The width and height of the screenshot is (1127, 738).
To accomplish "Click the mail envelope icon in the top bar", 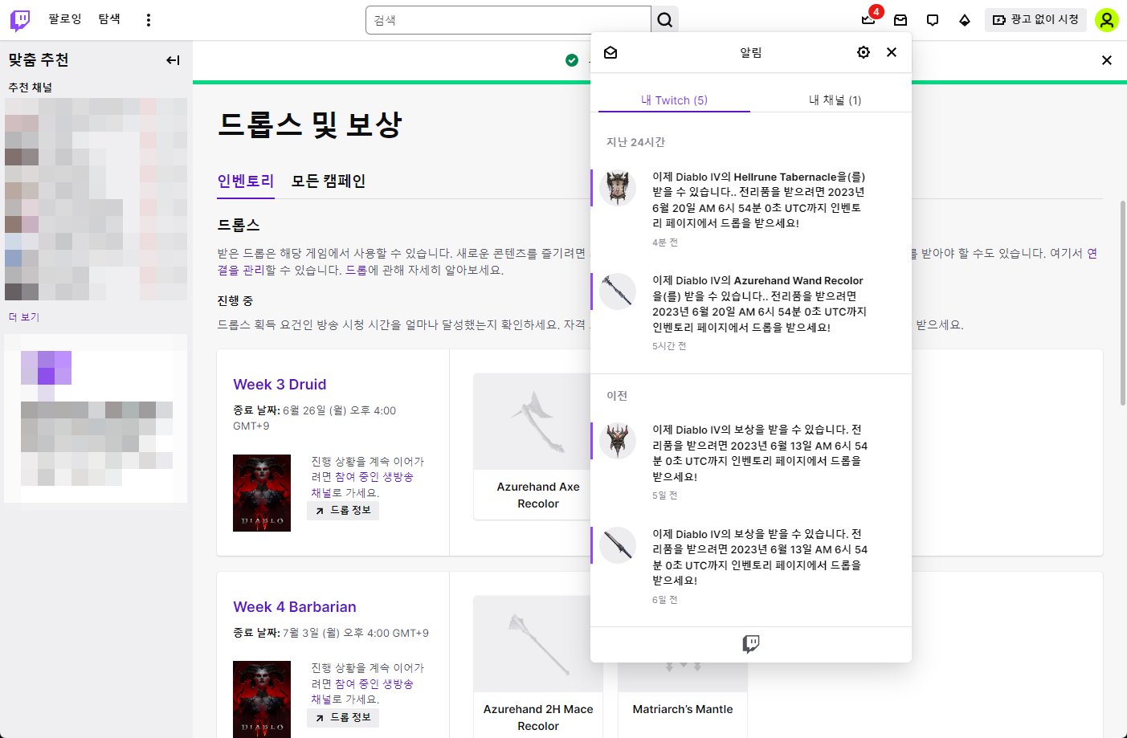I will 900,20.
